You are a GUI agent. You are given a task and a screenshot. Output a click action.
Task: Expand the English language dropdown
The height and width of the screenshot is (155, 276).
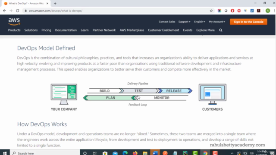point(199,22)
